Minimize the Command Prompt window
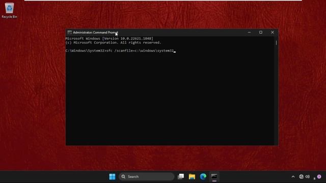This screenshot has height=183, width=326. click(x=249, y=33)
